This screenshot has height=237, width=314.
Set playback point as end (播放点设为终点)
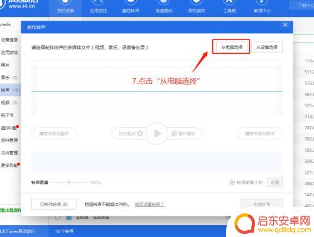pos(259,134)
